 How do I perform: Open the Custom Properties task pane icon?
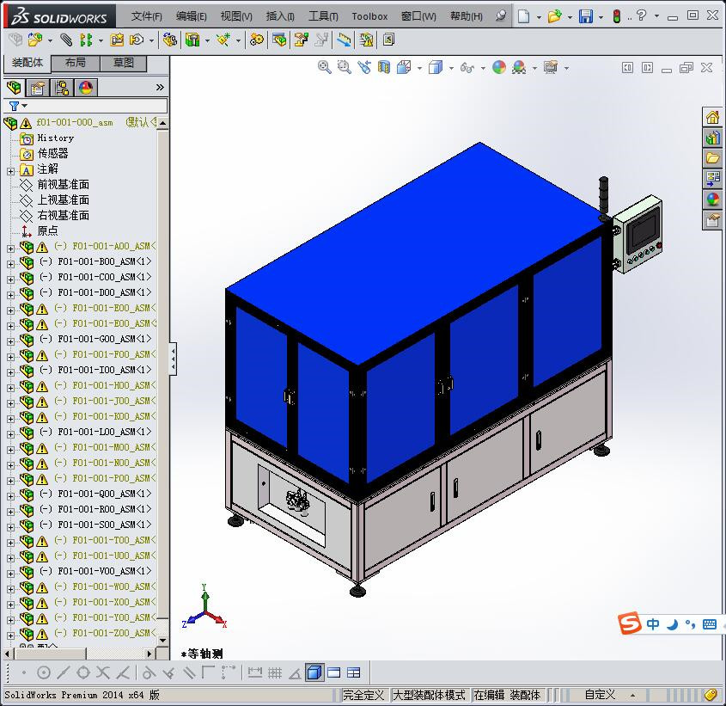click(712, 220)
